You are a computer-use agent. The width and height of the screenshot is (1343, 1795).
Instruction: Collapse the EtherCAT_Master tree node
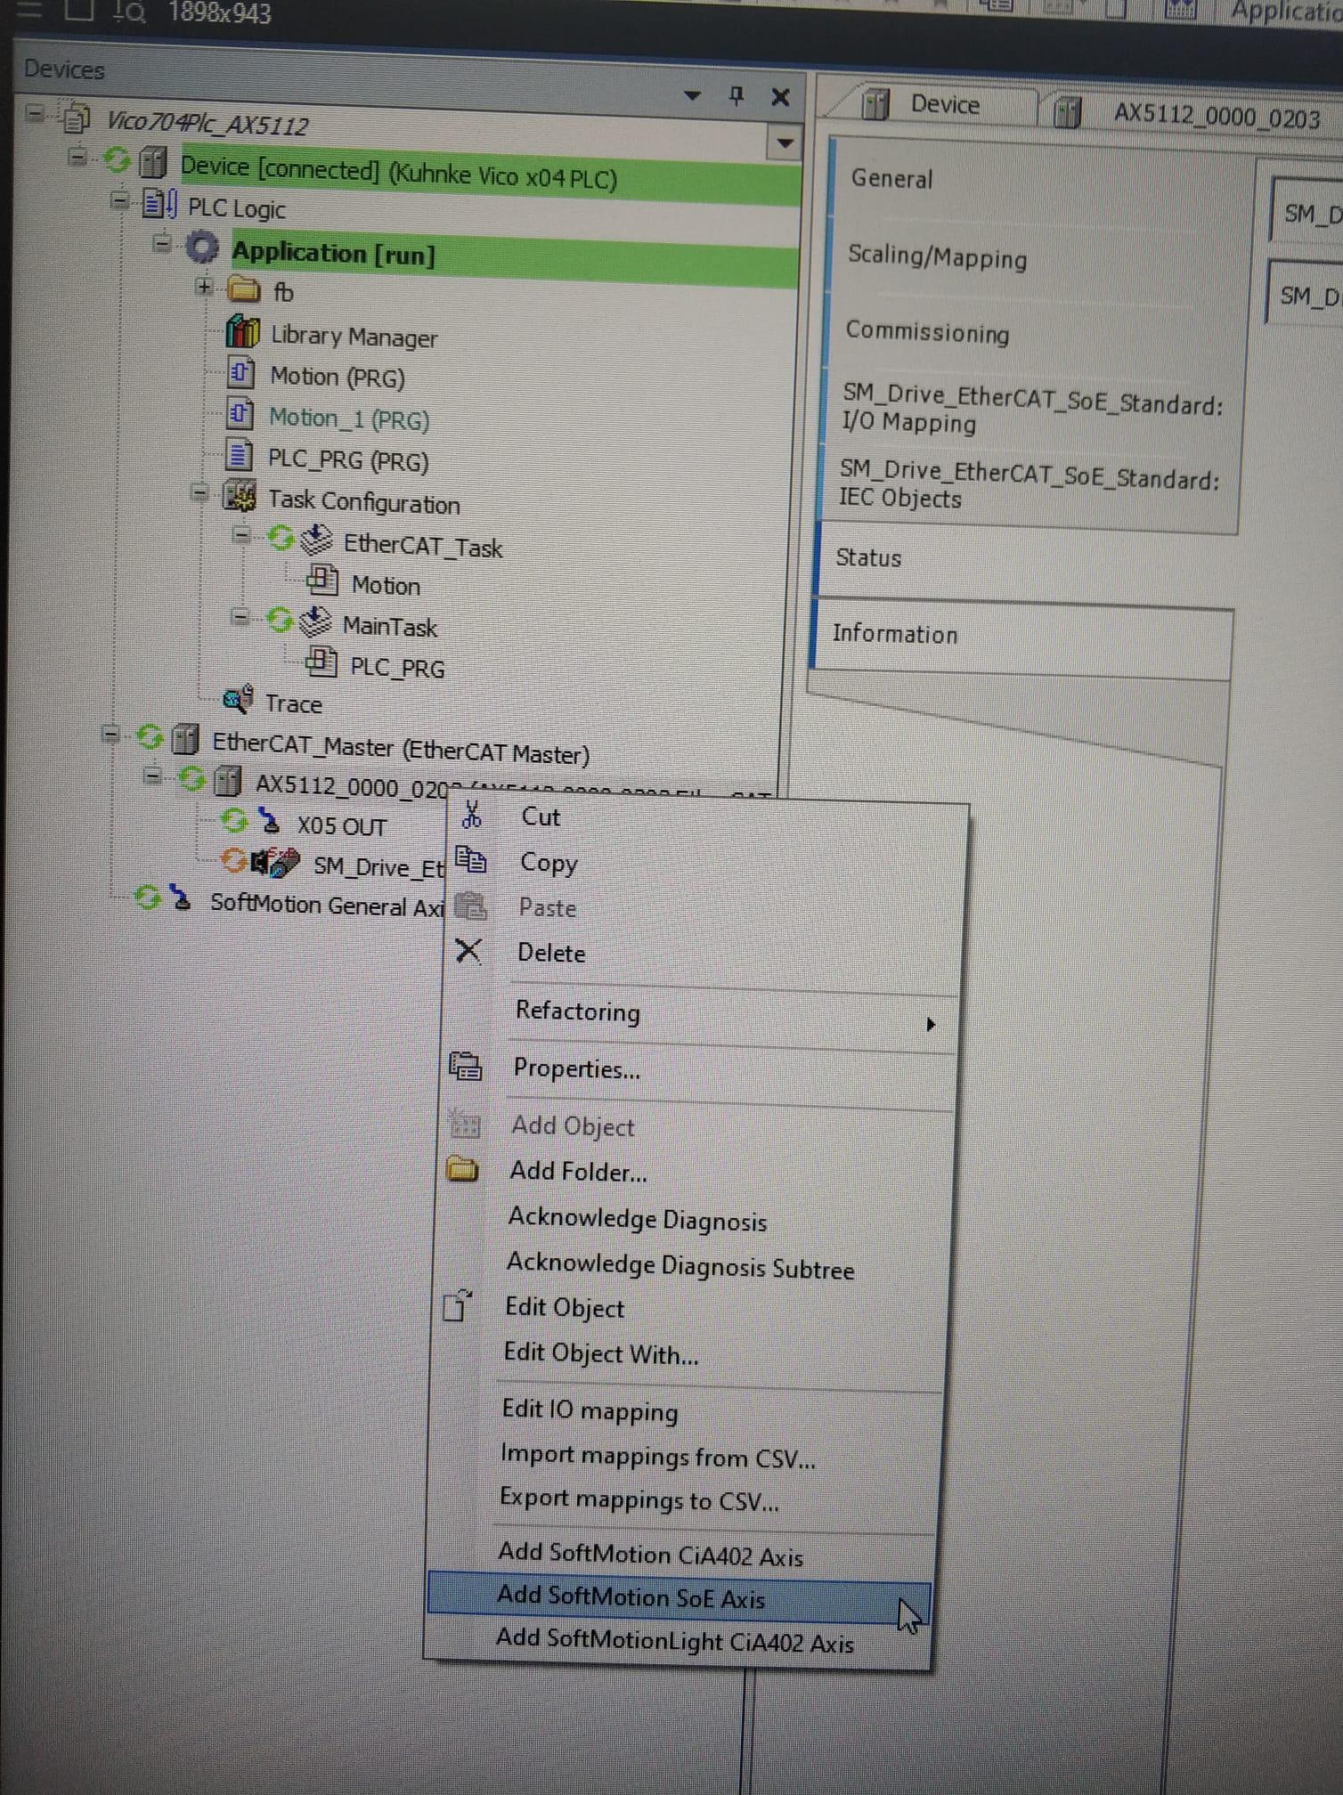(110, 735)
